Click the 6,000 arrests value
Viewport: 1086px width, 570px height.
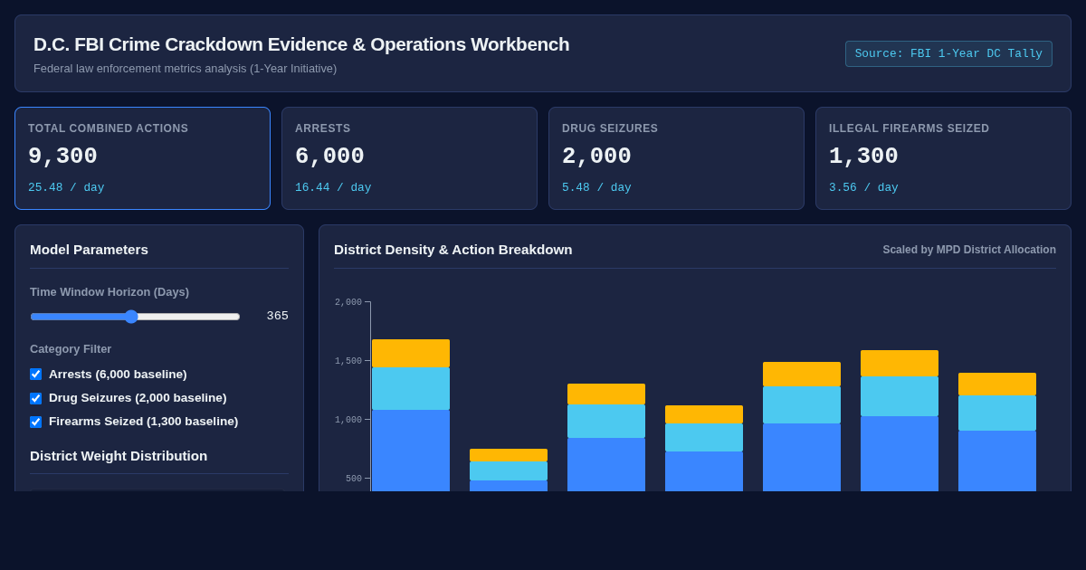[329, 157]
